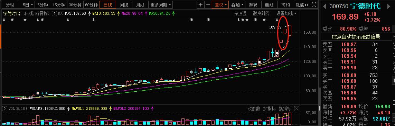Click left arrow beside stock code 300750
This screenshot has width=395, height=126.
click(x=324, y=6)
